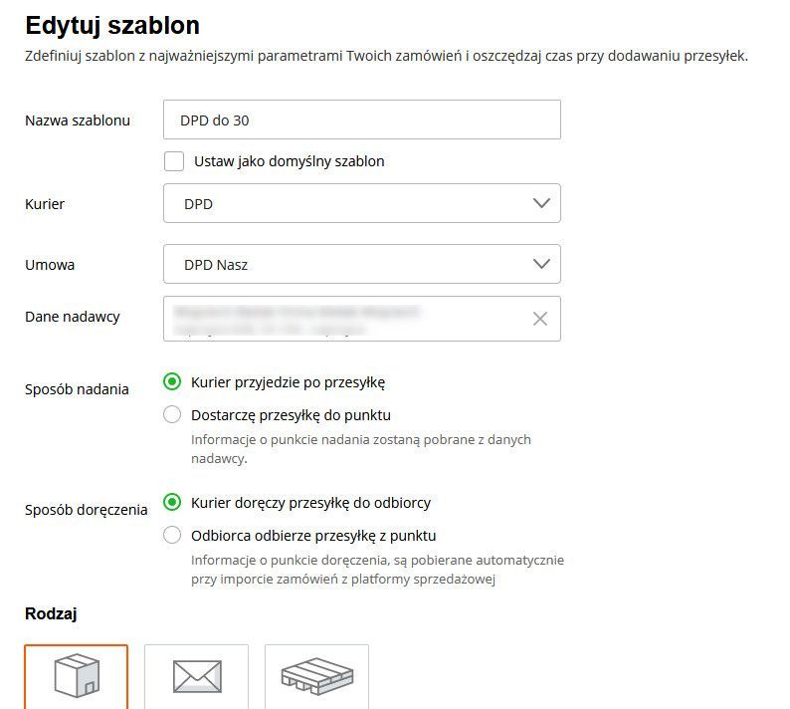The image size is (790, 709).
Task: Pick the pallet shipment type icon
Action: pos(317,676)
